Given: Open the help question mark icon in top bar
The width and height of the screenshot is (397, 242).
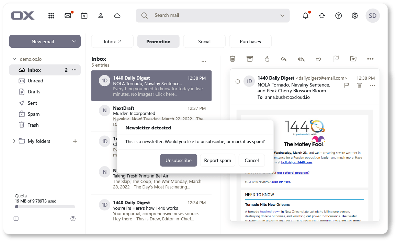Looking at the screenshot, I should coord(339,16).
